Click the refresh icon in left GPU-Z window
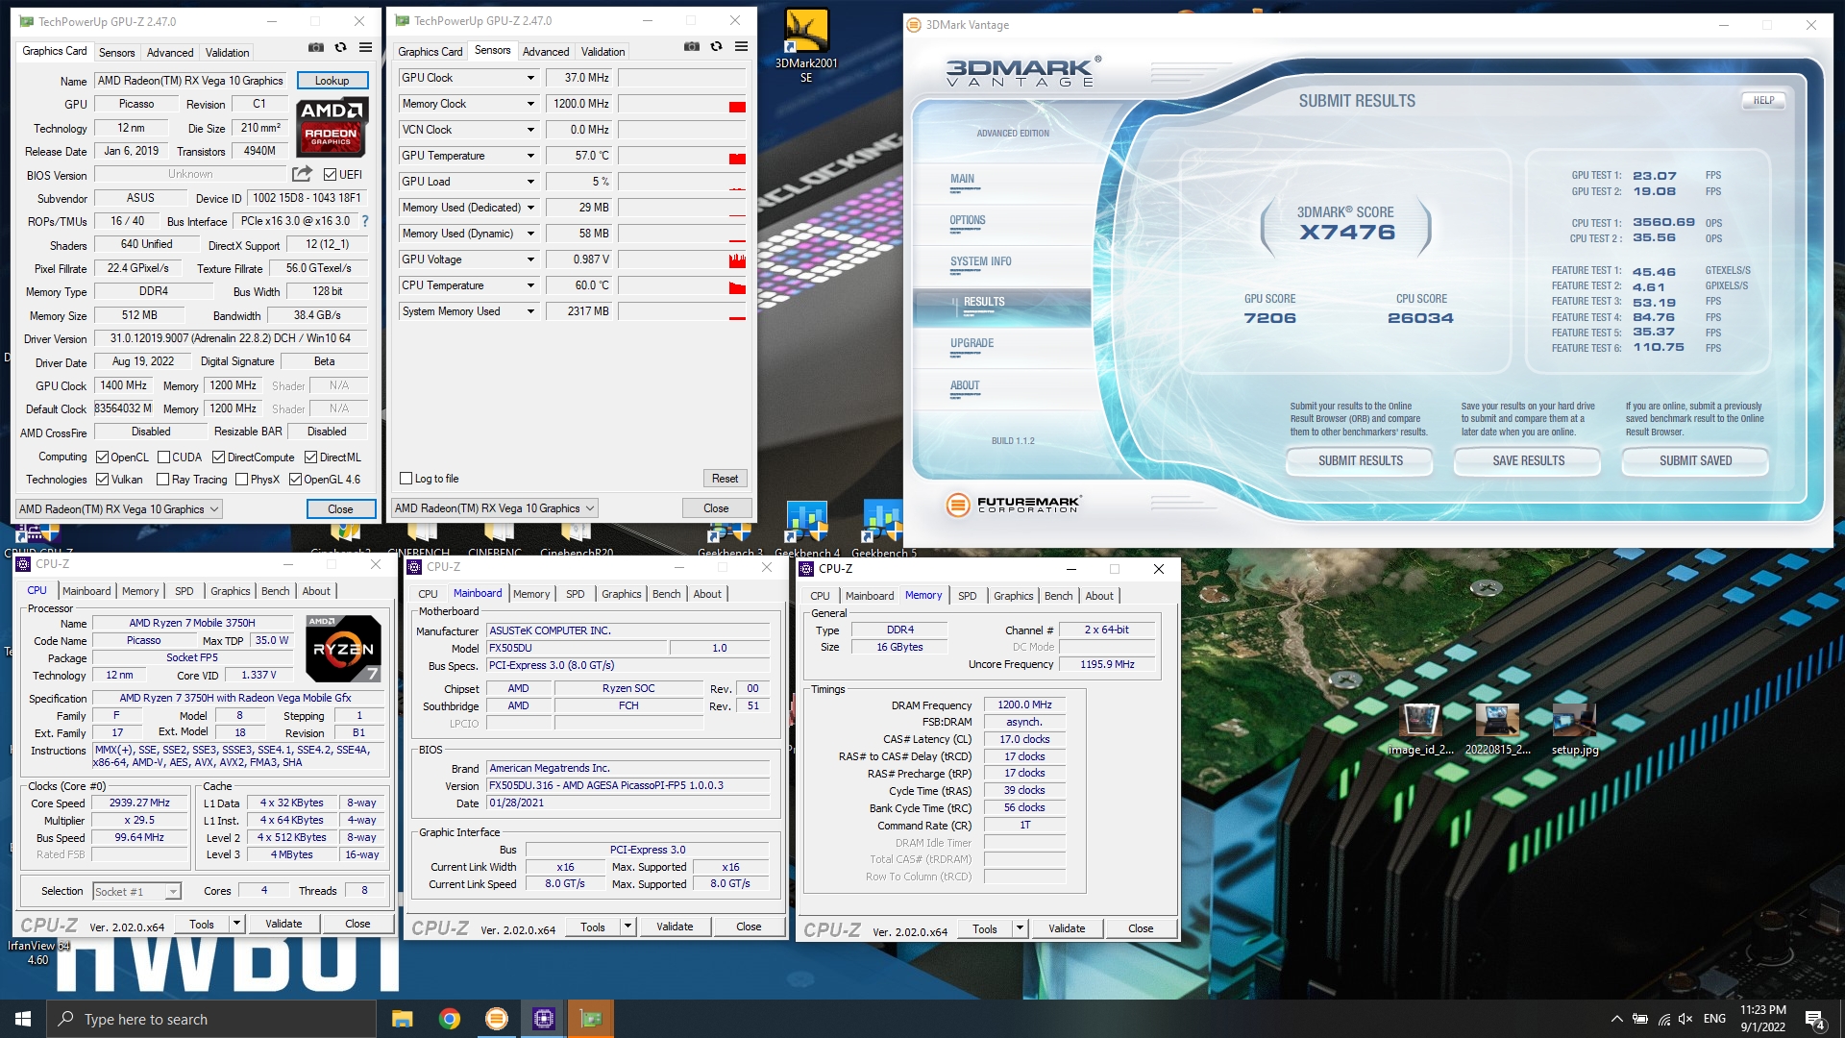The image size is (1845, 1038). [x=340, y=47]
